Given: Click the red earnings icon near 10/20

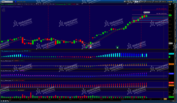Looking at the screenshot, I should coord(91,46).
